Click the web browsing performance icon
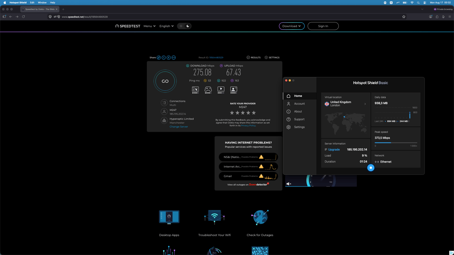 pos(196,89)
